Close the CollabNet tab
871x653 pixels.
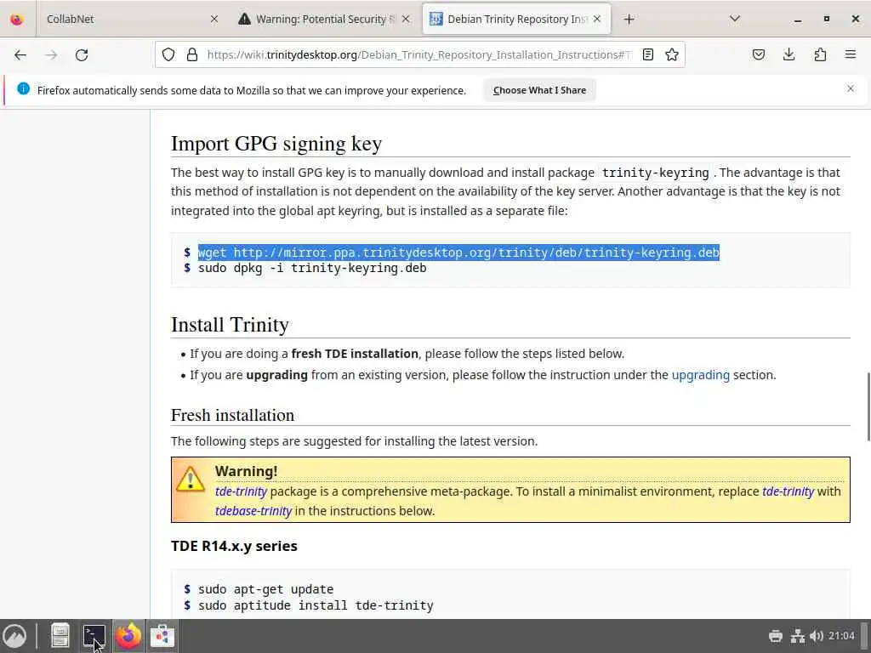(214, 20)
